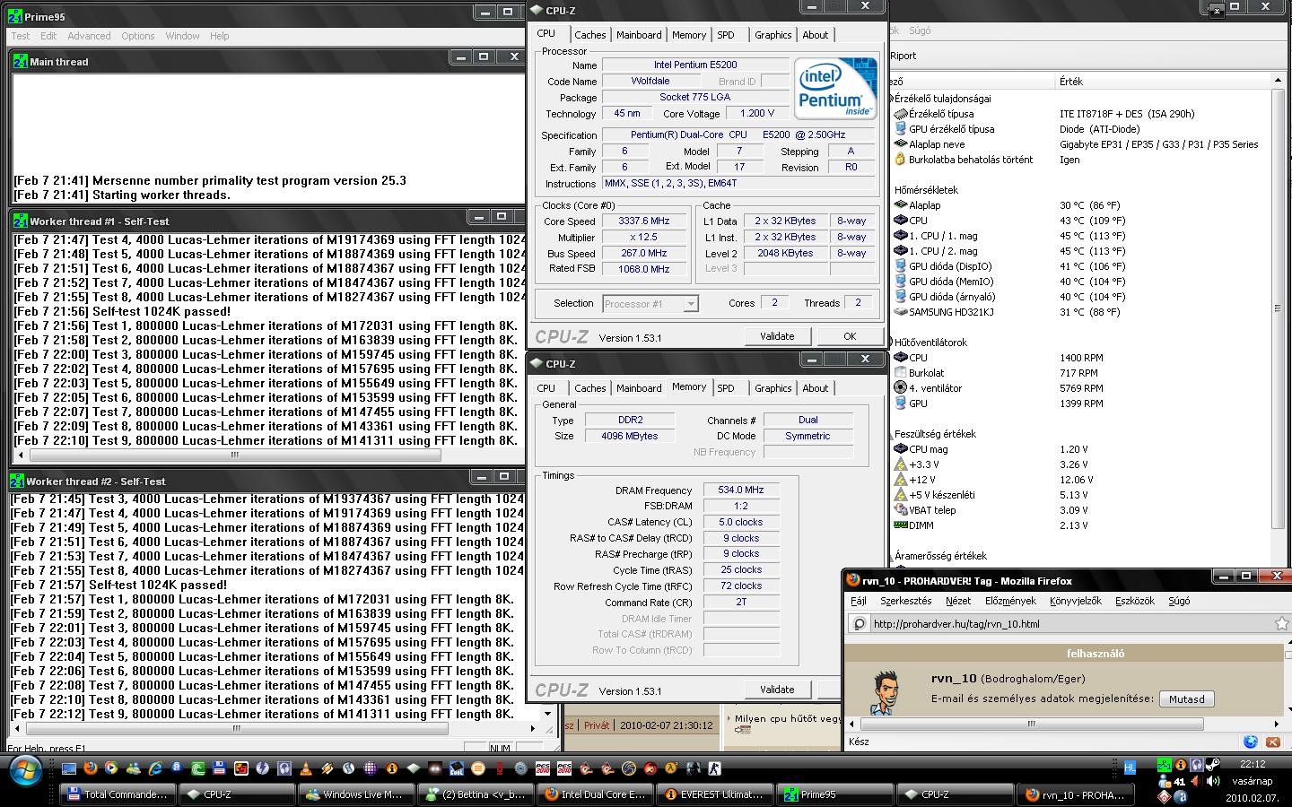Image resolution: width=1292 pixels, height=807 pixels.
Task: Launch Windows Live Messenger quick launch icon
Action: pos(134,768)
